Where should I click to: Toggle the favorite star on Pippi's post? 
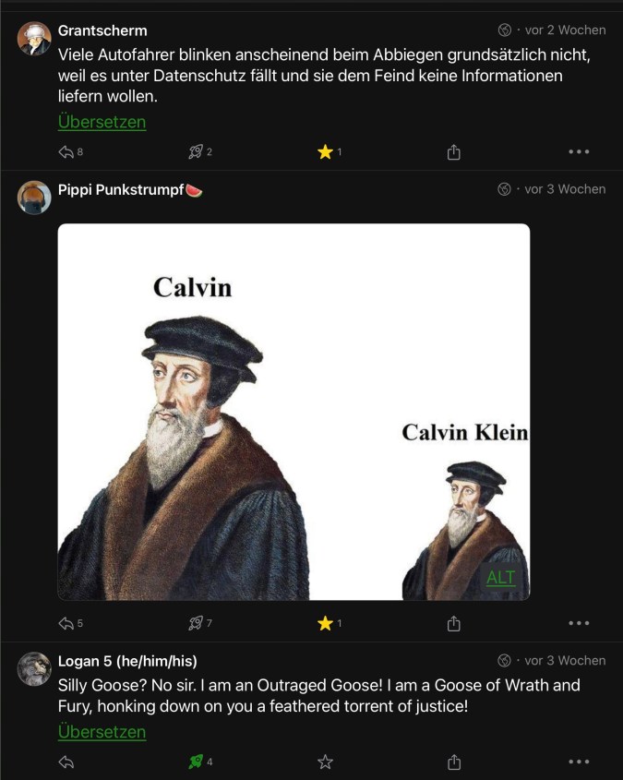tap(325, 624)
